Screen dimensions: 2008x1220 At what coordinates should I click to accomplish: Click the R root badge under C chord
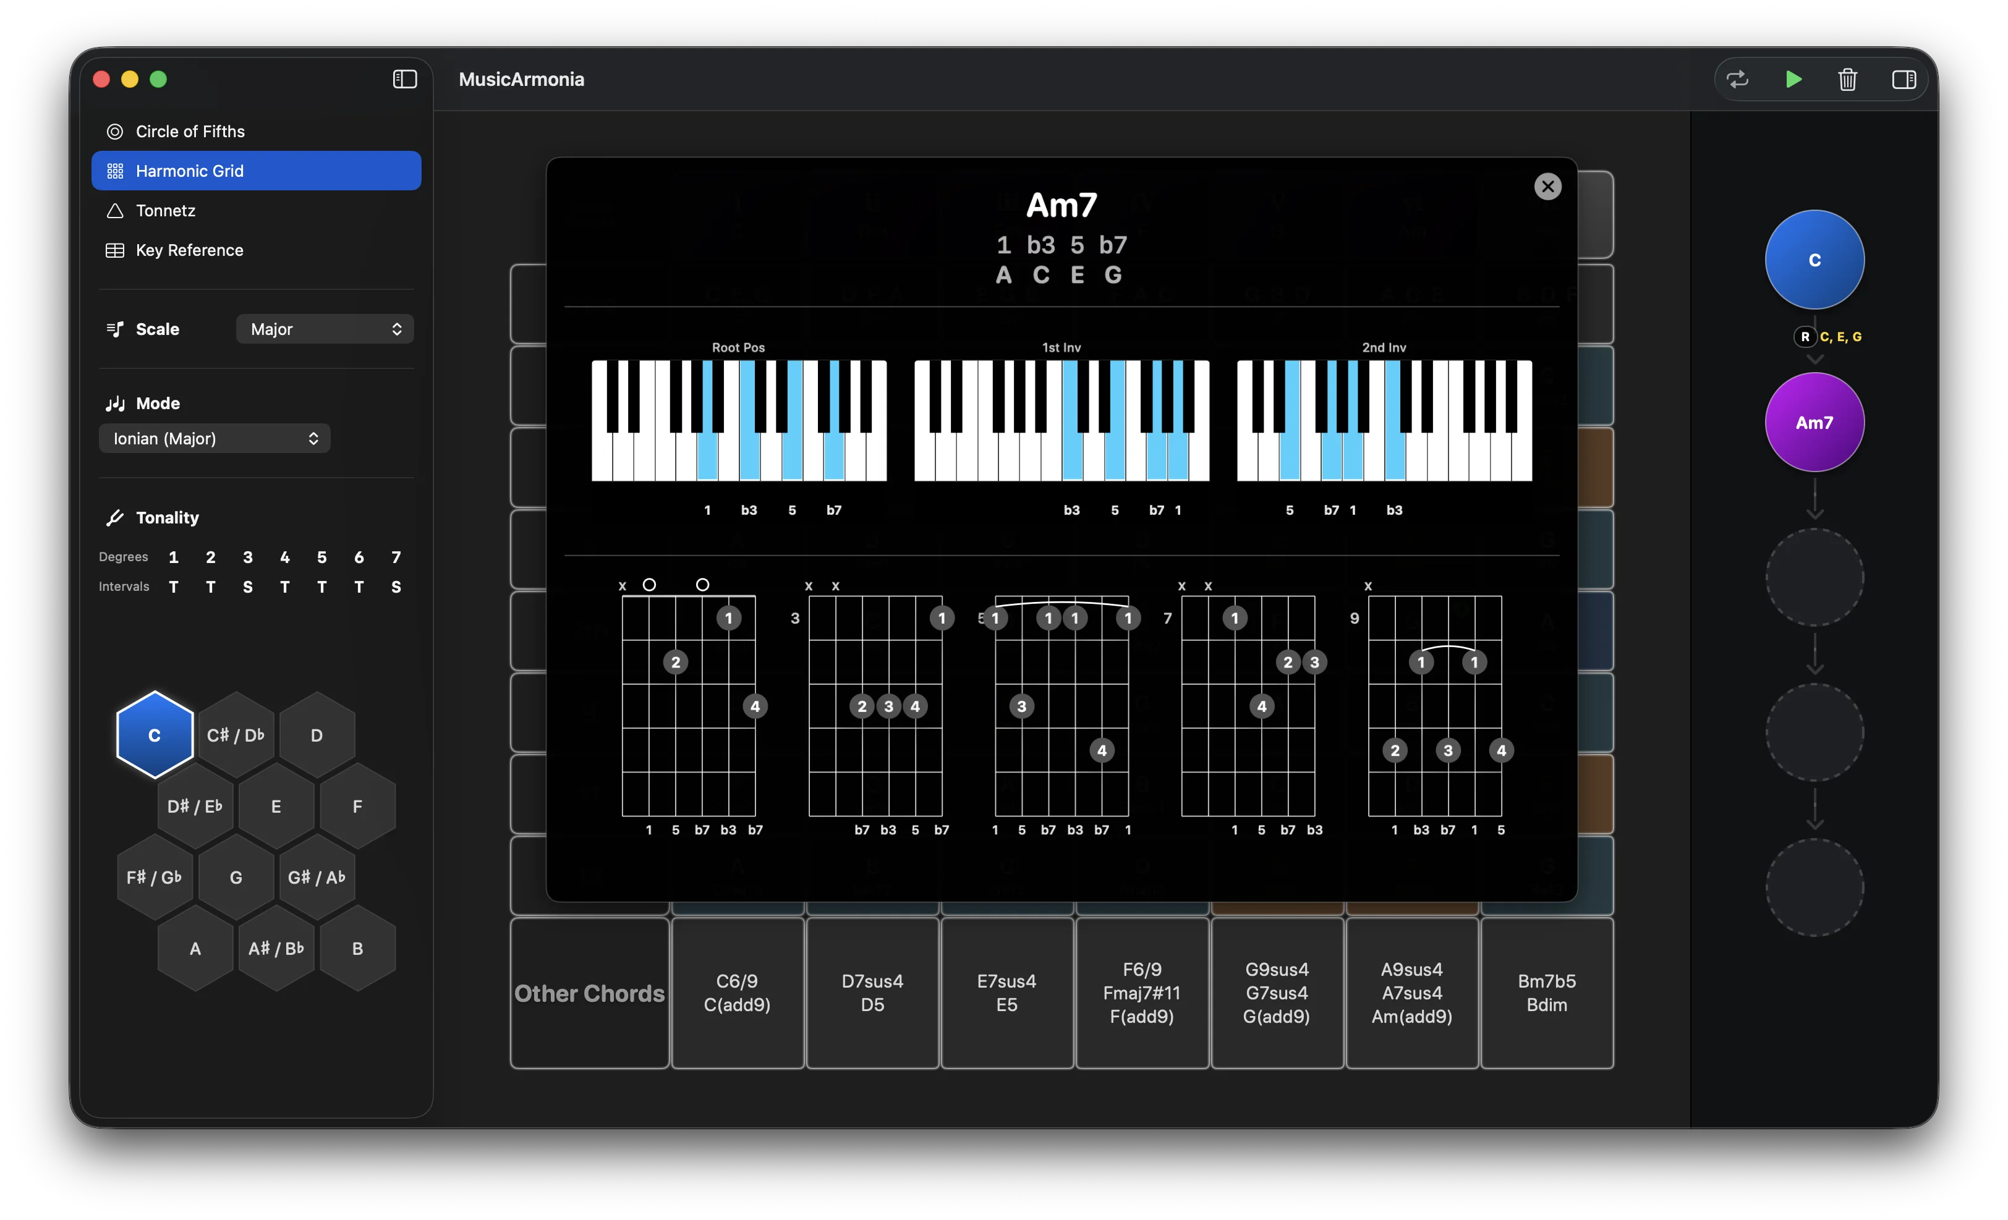[x=1804, y=336]
